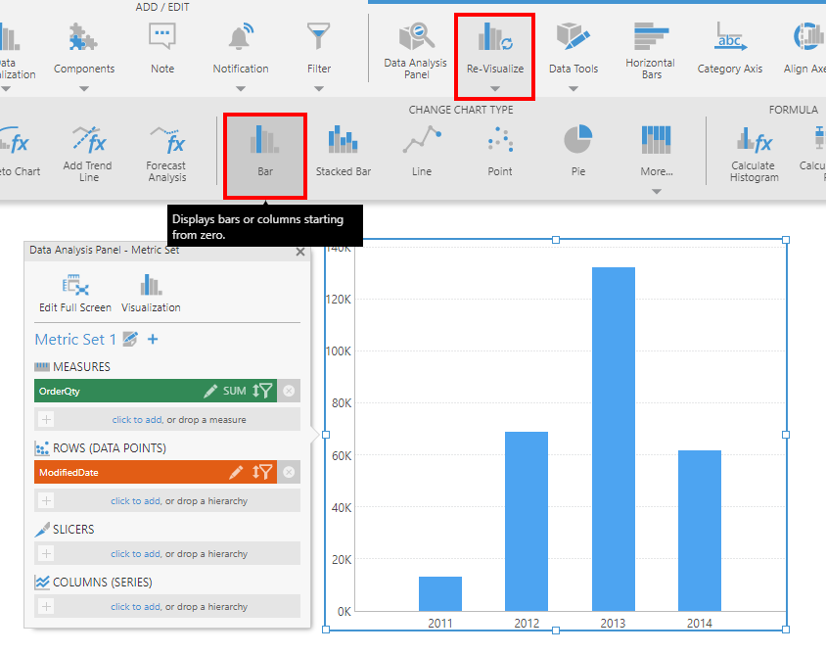826x654 pixels.
Task: Open the Category Axis settings
Action: 729,47
